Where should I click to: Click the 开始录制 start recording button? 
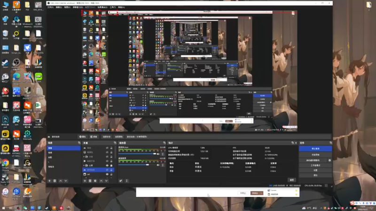pyautogui.click(x=315, y=155)
